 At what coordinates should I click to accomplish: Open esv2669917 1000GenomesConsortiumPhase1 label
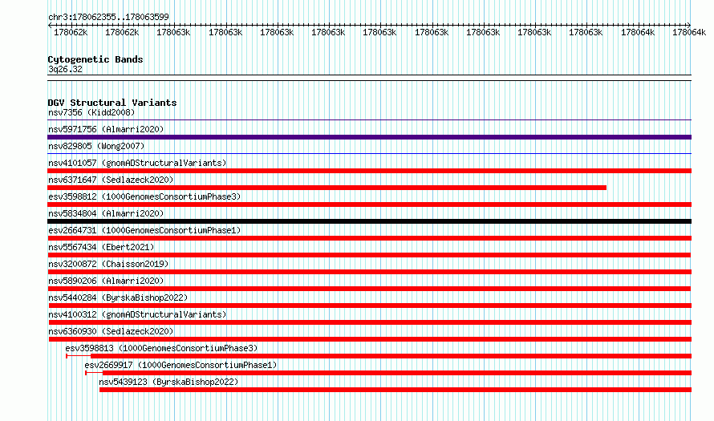181,365
